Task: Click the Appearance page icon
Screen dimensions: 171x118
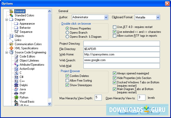Action: [16, 24]
